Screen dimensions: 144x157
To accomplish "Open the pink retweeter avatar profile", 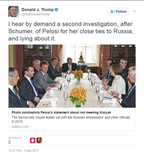I will (x=33, y=140).
